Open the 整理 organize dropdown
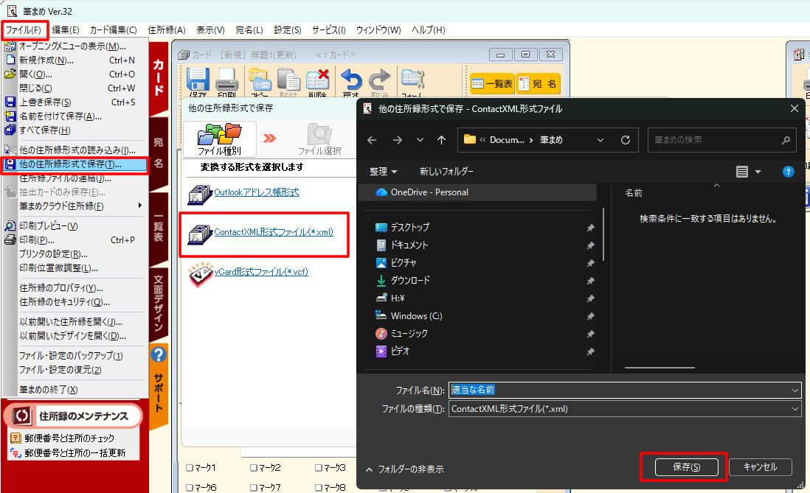 click(x=383, y=172)
